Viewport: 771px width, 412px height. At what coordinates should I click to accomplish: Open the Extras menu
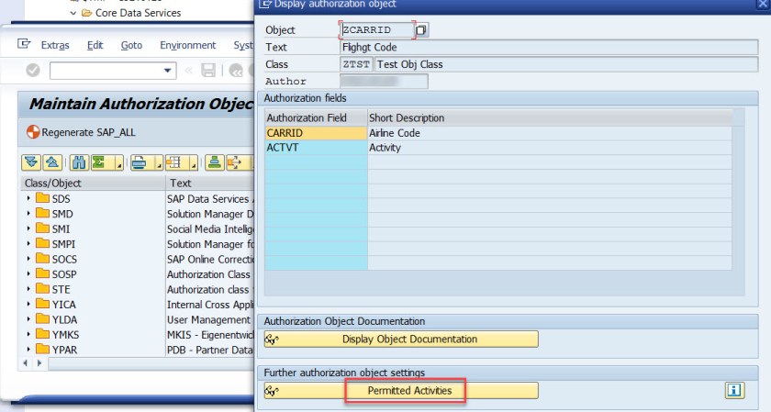55,45
